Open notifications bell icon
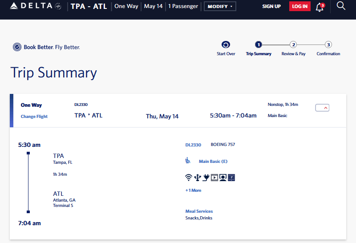The height and width of the screenshot is (243, 356). click(x=319, y=7)
